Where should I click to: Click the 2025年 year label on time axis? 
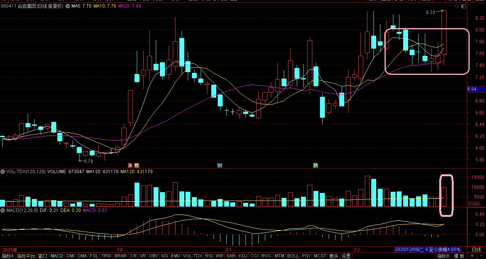coord(9,250)
